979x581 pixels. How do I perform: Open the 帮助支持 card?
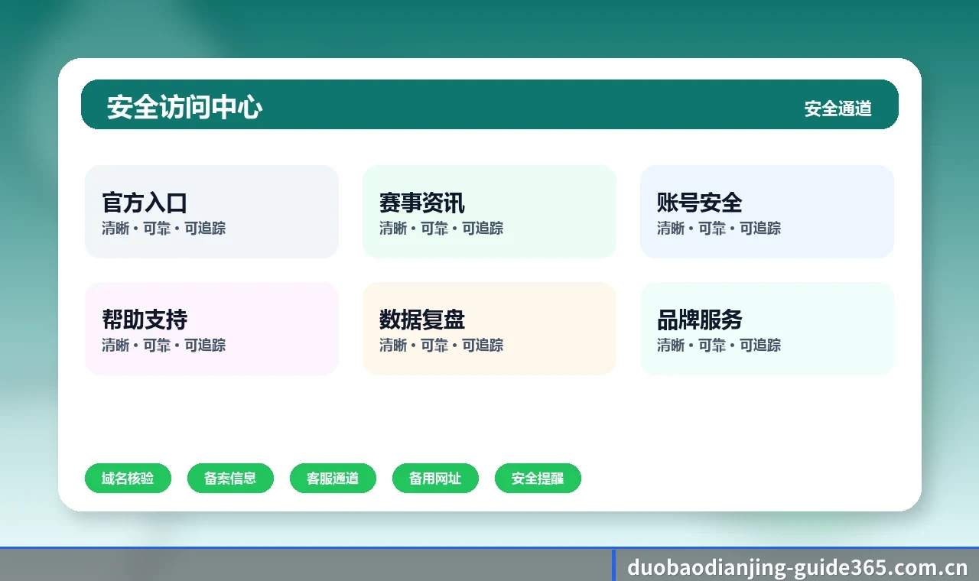[x=212, y=329]
